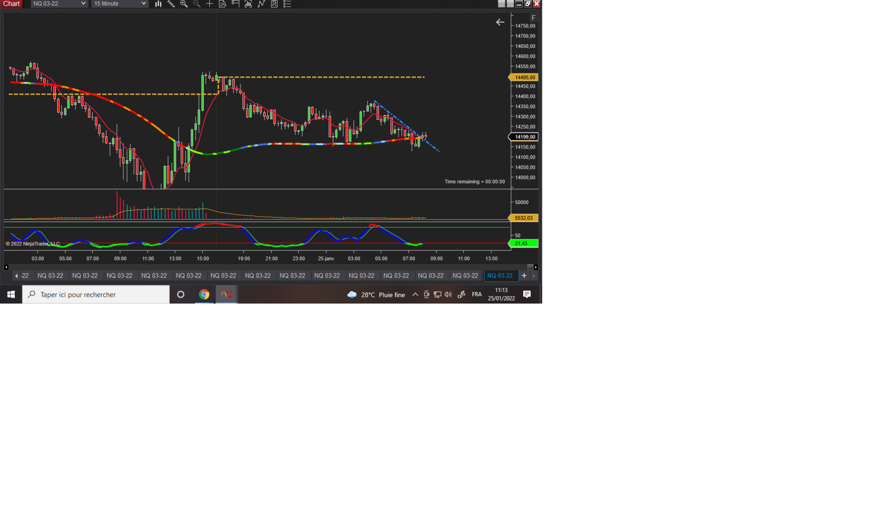This screenshot has width=893, height=527.
Task: Open the bar type chart style icon
Action: coord(158,4)
